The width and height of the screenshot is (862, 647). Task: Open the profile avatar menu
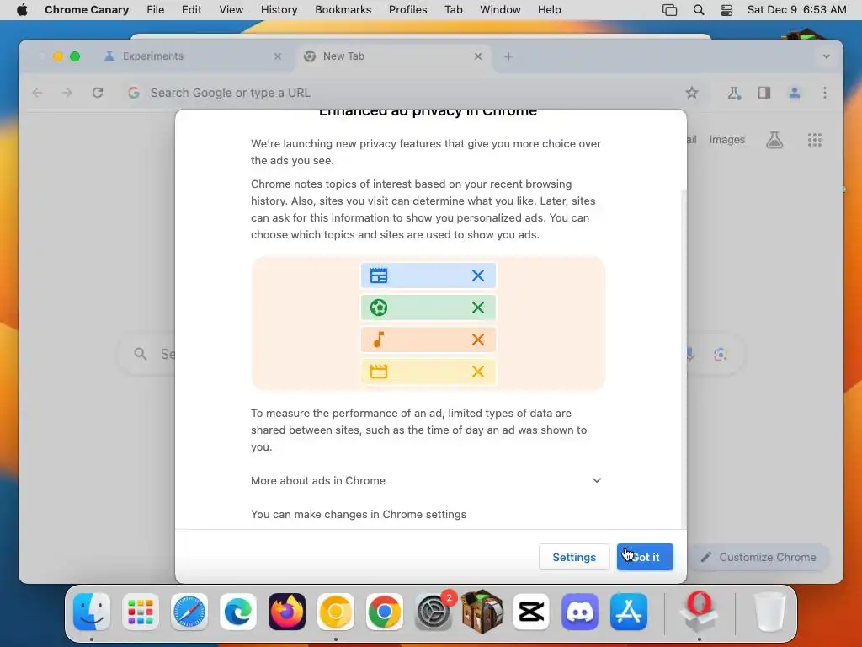795,93
